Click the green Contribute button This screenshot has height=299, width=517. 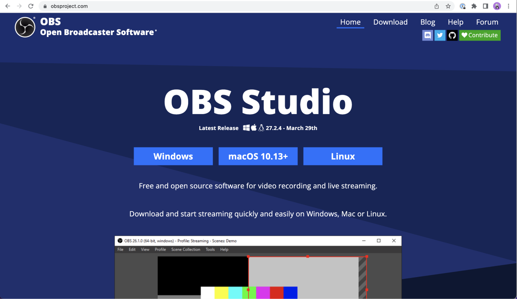click(x=480, y=35)
